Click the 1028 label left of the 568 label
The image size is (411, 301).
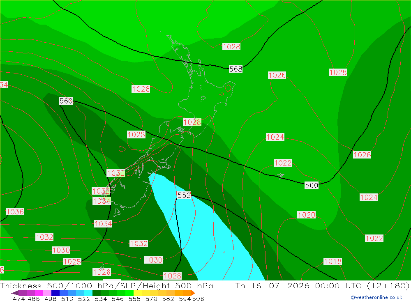231,47
